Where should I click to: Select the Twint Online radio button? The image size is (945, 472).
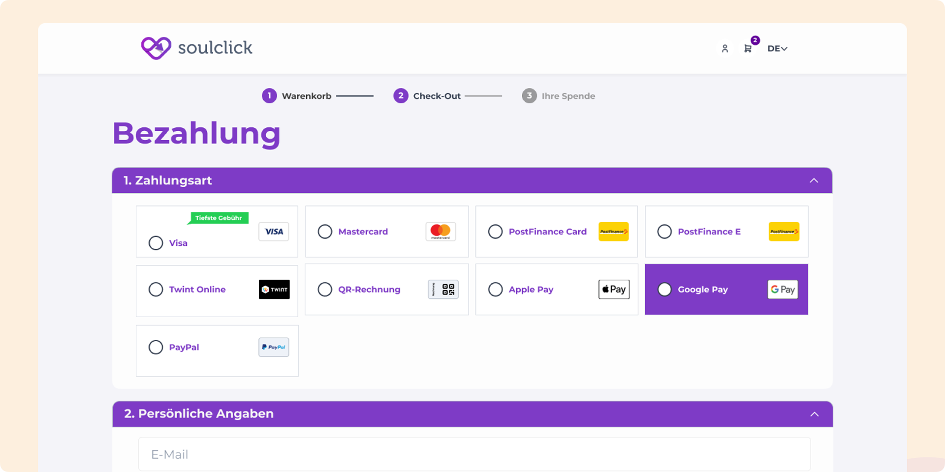tap(156, 289)
